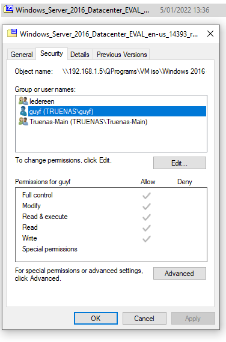Click the Special permissions label

point(50,249)
